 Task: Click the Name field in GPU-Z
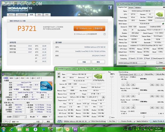click(x=141, y=11)
